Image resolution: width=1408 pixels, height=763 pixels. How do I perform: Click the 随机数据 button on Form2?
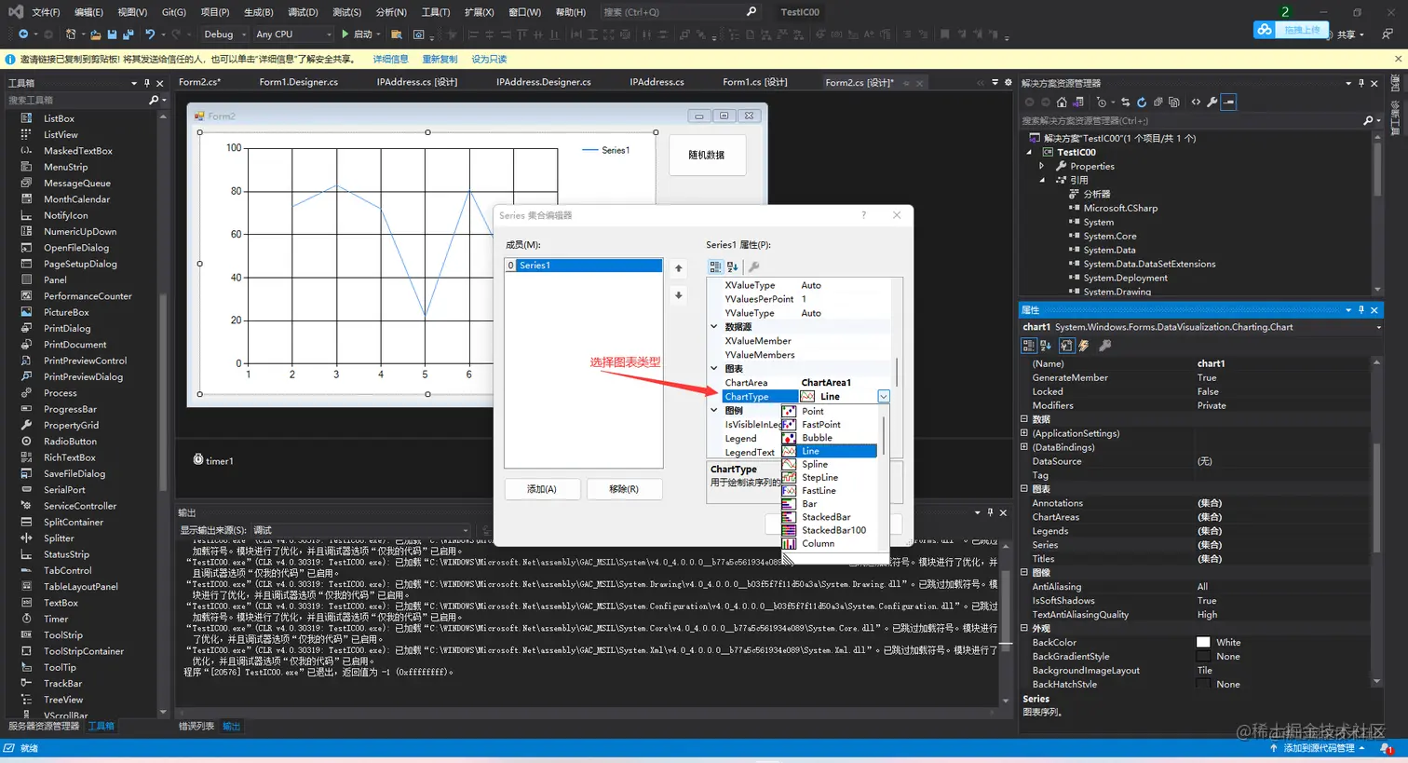[x=707, y=156]
